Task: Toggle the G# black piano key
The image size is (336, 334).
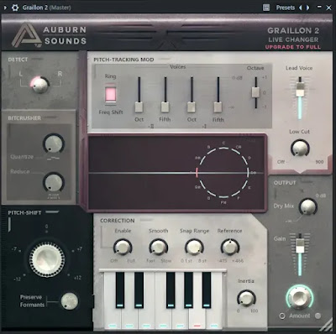Action: 188,290
